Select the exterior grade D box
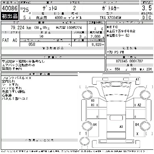The height and width of the screenshot is (154, 154). [x=144, y=17]
